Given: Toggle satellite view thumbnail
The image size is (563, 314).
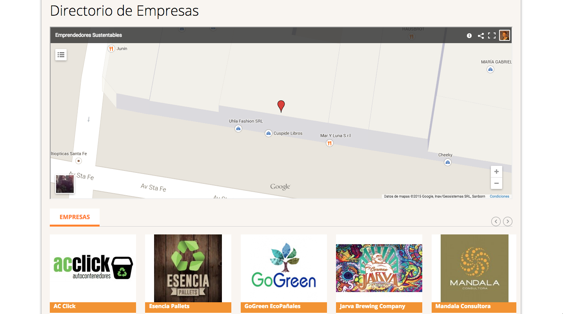Looking at the screenshot, I should 65,184.
